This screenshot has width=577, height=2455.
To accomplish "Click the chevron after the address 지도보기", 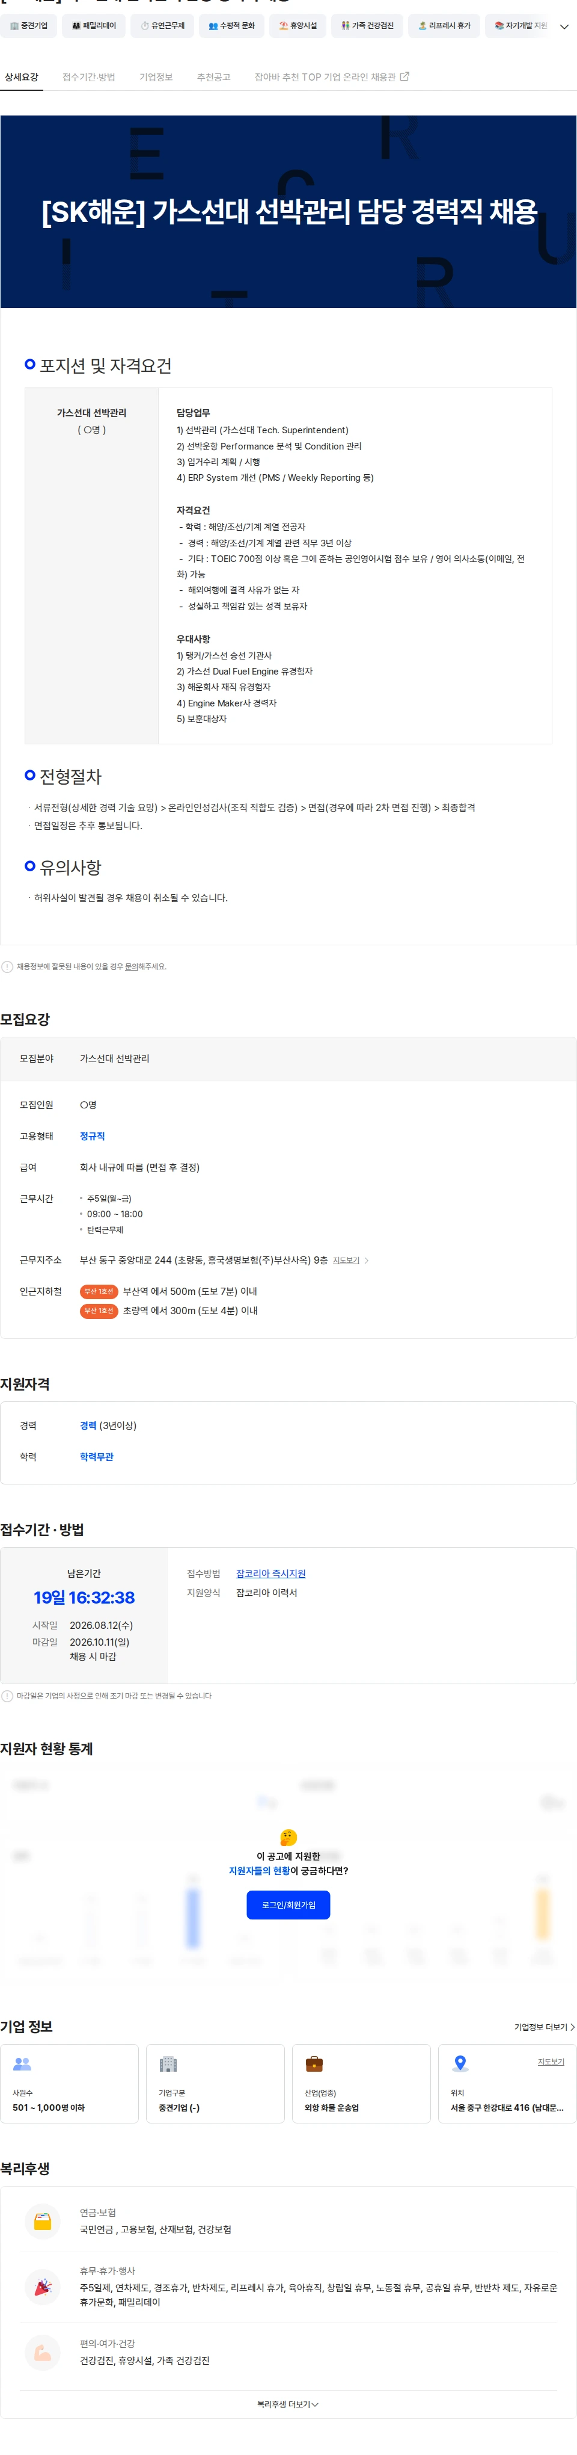I will pyautogui.click(x=367, y=1260).
